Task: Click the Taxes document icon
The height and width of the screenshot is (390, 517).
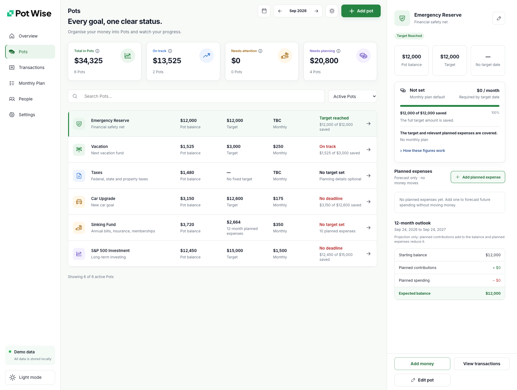Action: click(x=79, y=175)
